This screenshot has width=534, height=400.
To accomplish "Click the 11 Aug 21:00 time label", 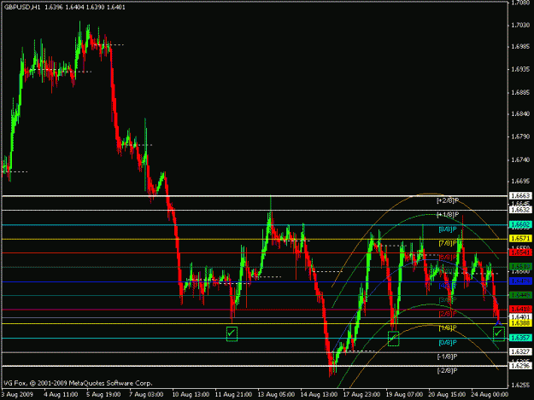I will pyautogui.click(x=233, y=395).
